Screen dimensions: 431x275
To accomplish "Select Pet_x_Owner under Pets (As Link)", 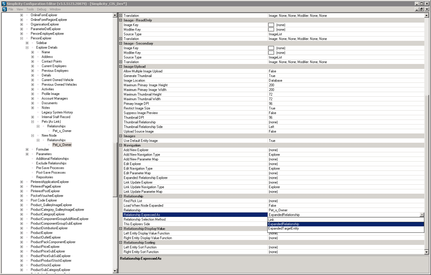I will [x=62, y=131].
